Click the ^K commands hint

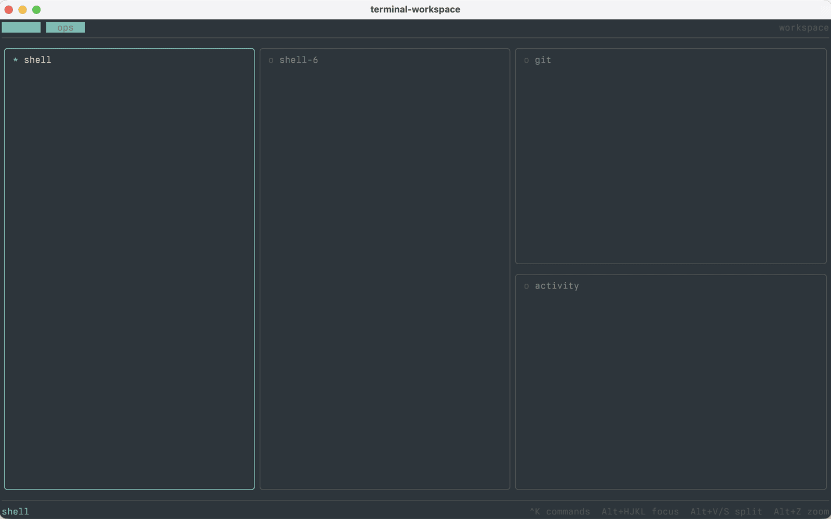tap(560, 511)
